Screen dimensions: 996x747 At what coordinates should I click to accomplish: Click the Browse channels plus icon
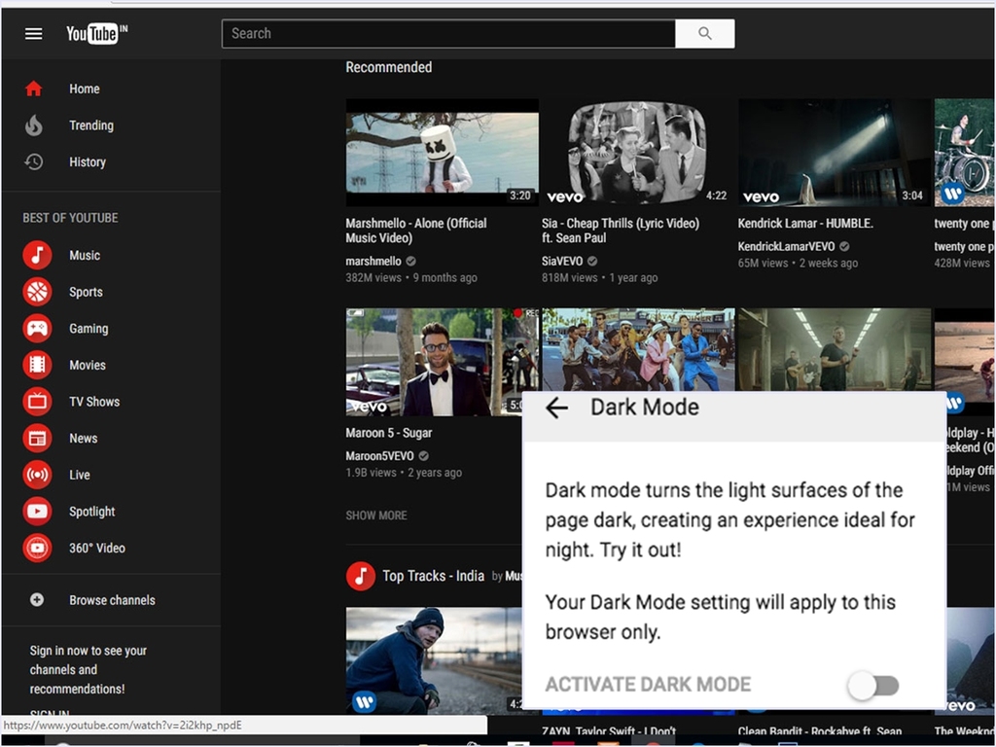pos(37,599)
